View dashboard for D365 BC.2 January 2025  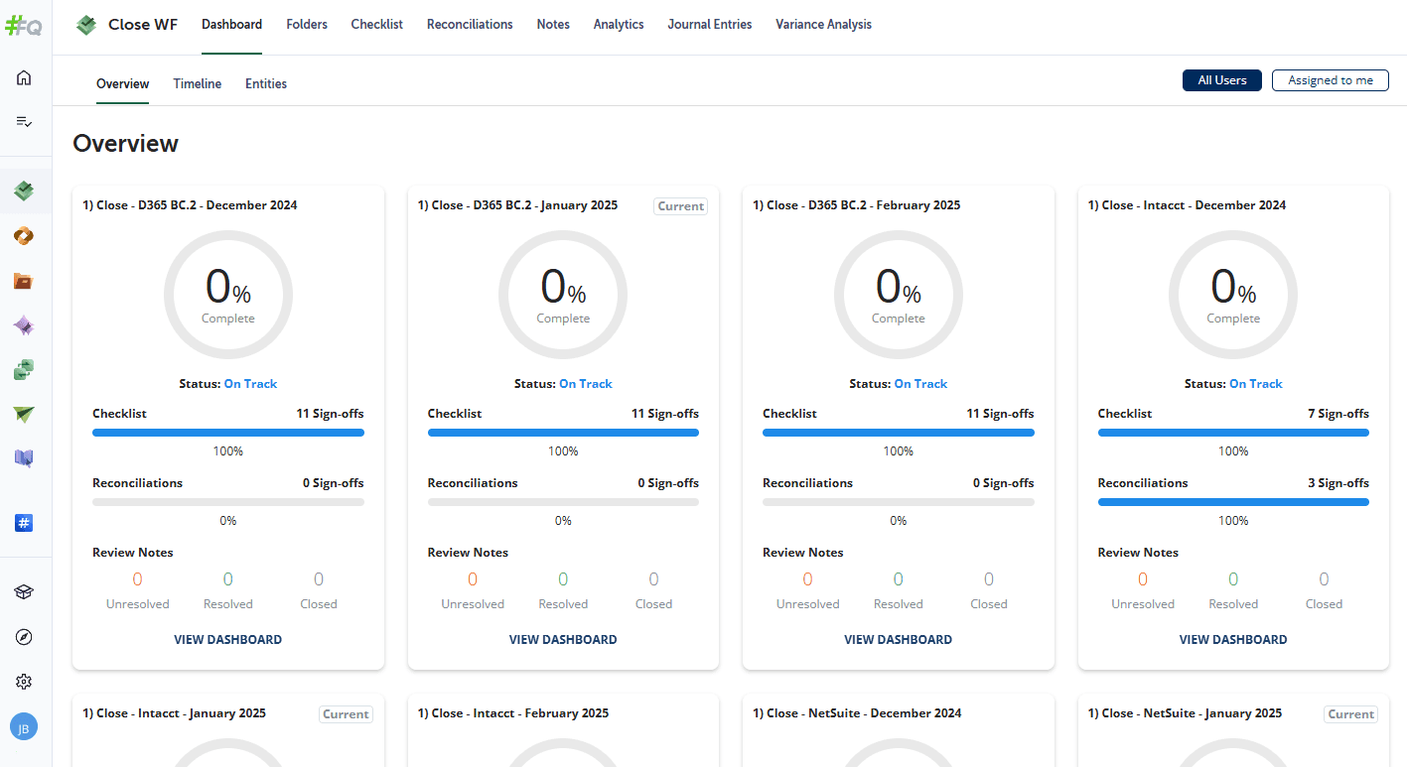[563, 640]
